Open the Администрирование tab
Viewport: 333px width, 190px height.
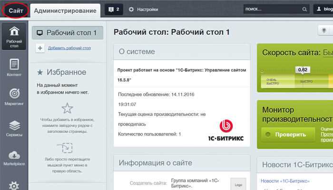[x=65, y=10]
